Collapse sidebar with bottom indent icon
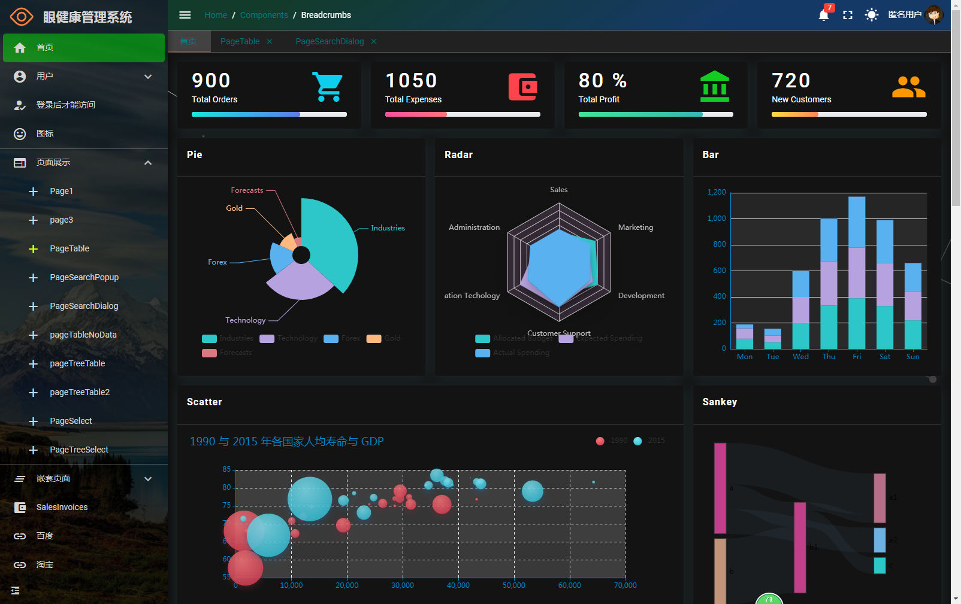 coord(16,591)
